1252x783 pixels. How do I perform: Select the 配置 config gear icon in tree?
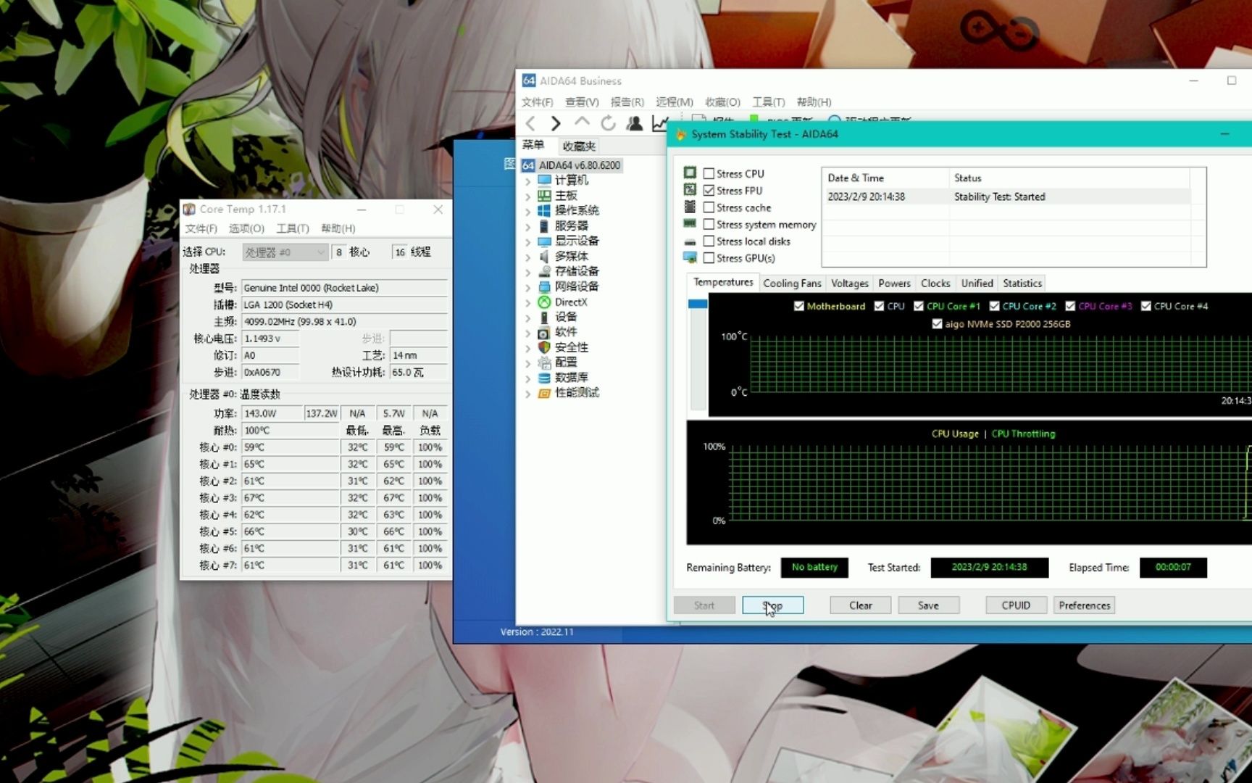point(545,362)
